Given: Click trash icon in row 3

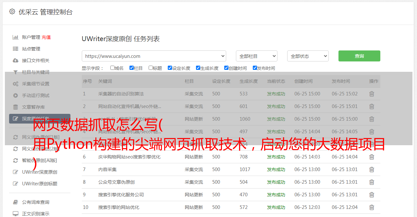Looking at the screenshot, I should click(372, 119).
